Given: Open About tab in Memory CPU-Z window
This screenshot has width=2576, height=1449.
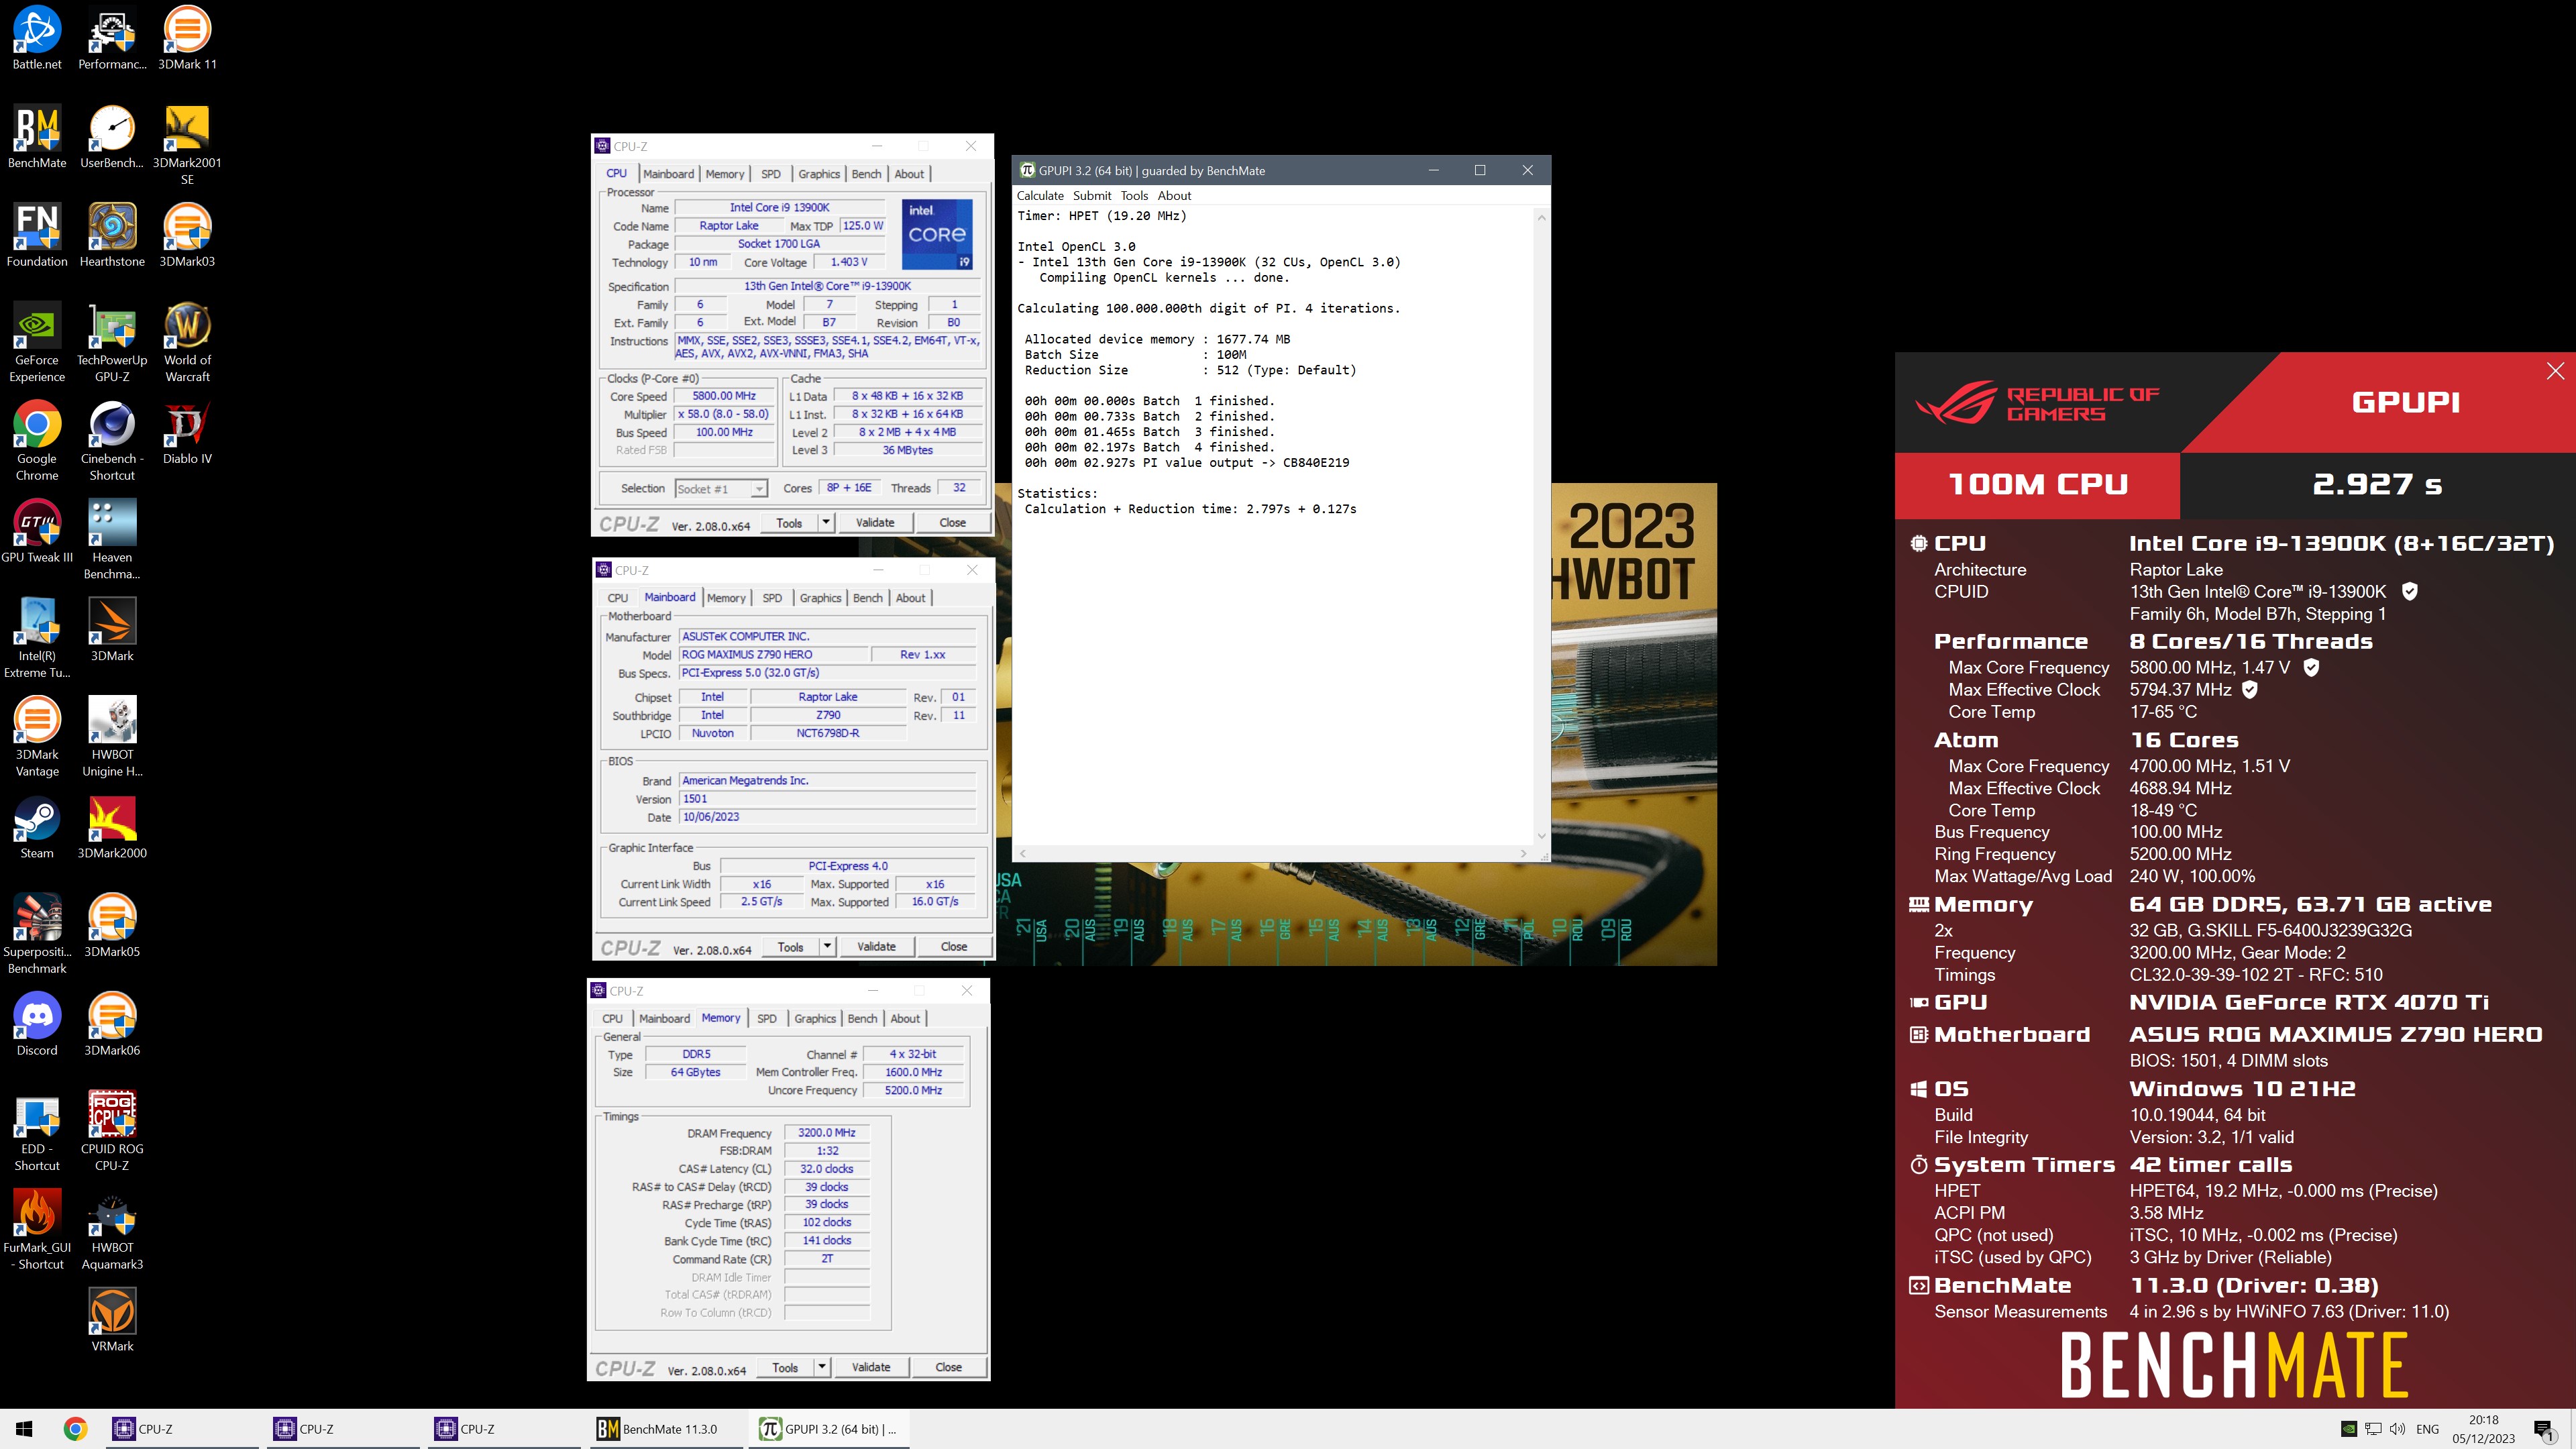Looking at the screenshot, I should pos(905,1018).
